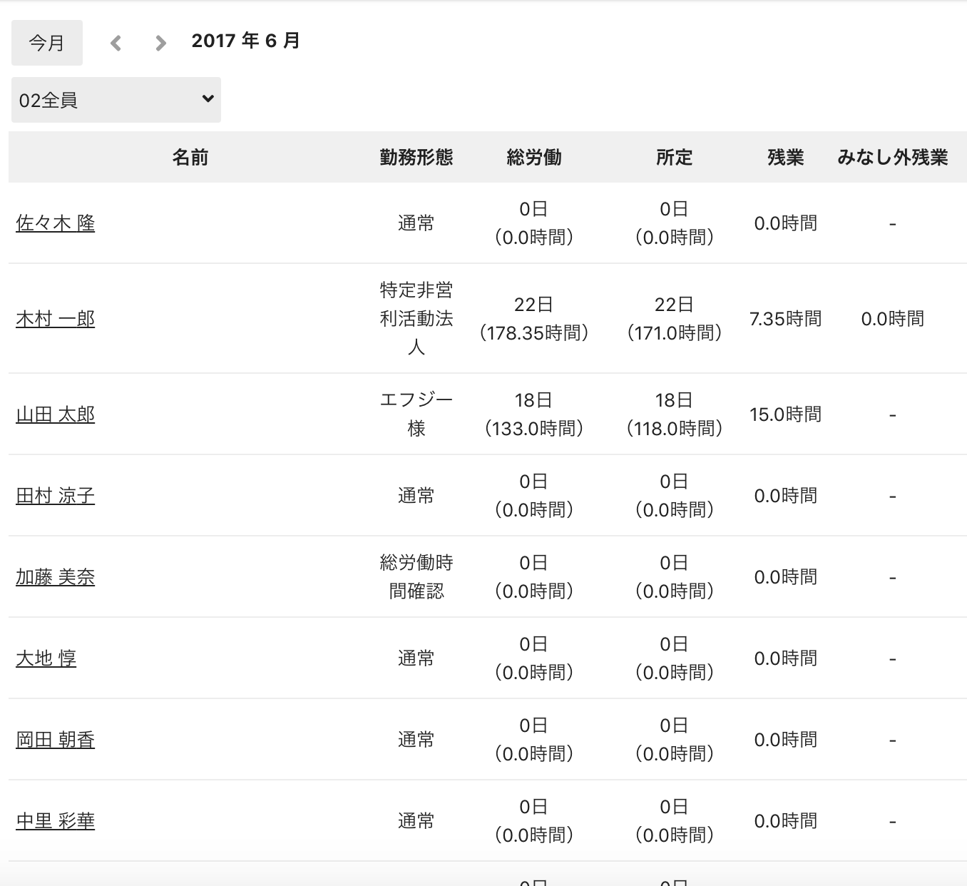The image size is (967, 886).
Task: Select 佐々木 隆's 残業 0.0時間 cell
Action: click(x=786, y=223)
